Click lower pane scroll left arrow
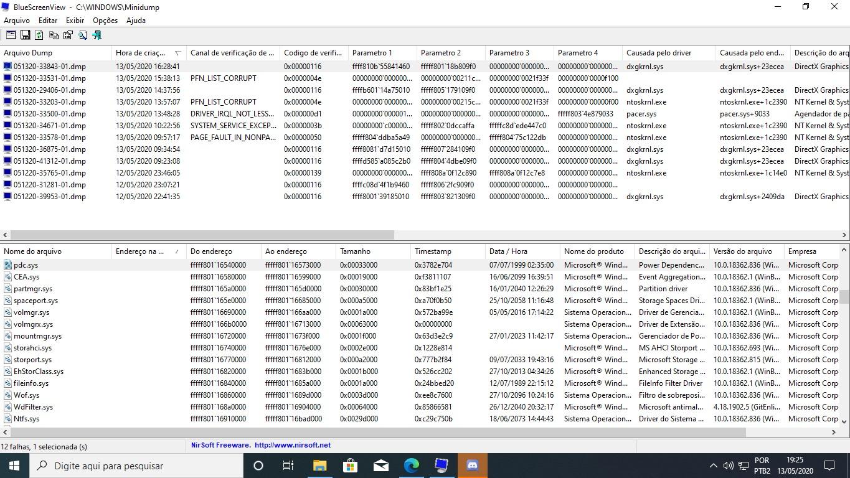 [5, 432]
